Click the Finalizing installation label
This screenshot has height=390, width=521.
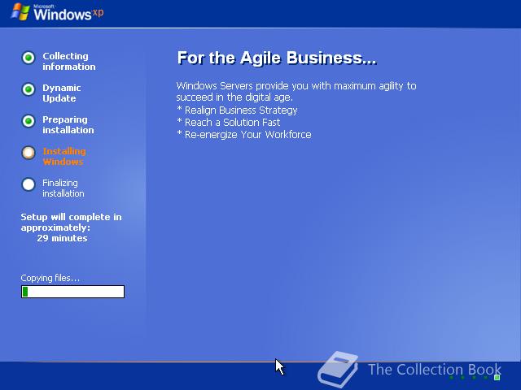pos(63,188)
